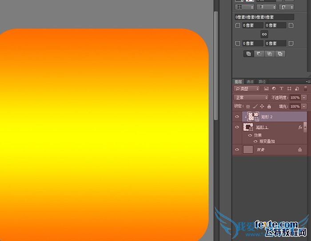Open the opacity slider dropdown arrow
Image resolution: width=311 pixels, height=241 pixels.
(x=304, y=97)
